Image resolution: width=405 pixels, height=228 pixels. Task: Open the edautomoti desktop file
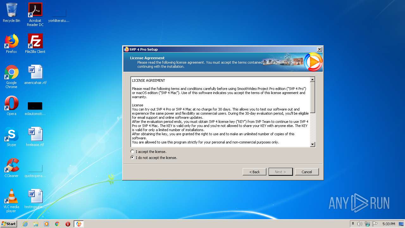coord(35,108)
